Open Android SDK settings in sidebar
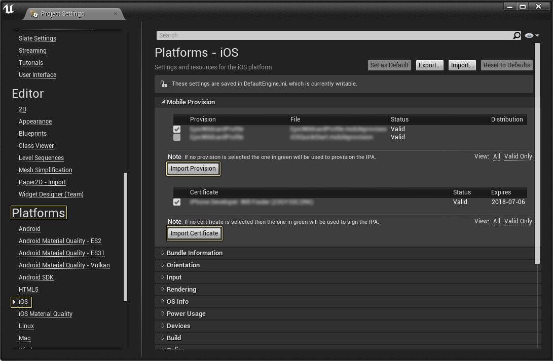 36,277
